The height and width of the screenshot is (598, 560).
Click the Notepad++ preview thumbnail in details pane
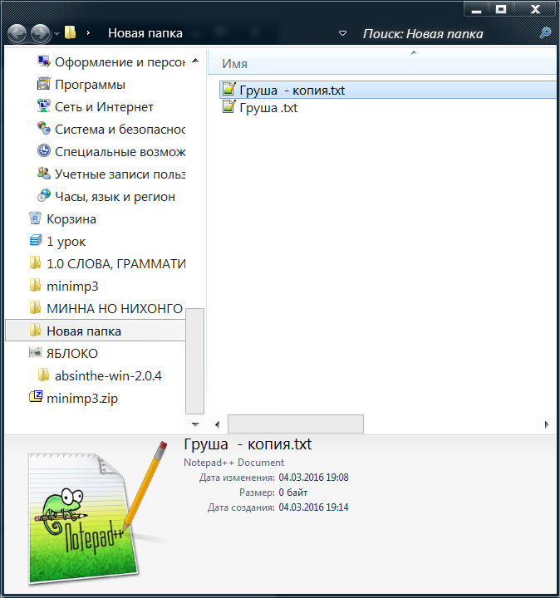click(x=97, y=512)
